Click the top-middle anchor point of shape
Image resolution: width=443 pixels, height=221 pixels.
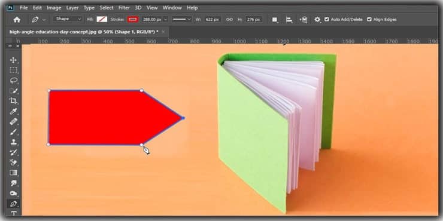click(141, 90)
